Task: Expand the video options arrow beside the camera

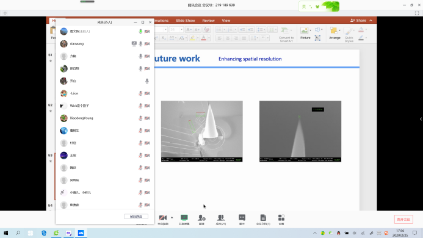Action: pyautogui.click(x=172, y=217)
